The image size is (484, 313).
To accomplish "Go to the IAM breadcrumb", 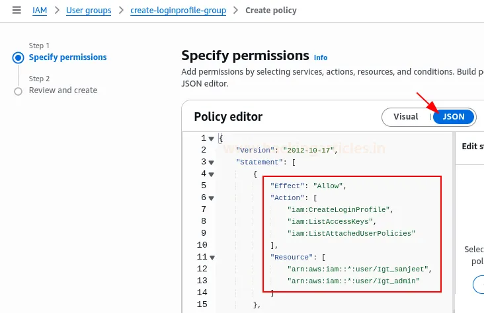I will pyautogui.click(x=40, y=11).
